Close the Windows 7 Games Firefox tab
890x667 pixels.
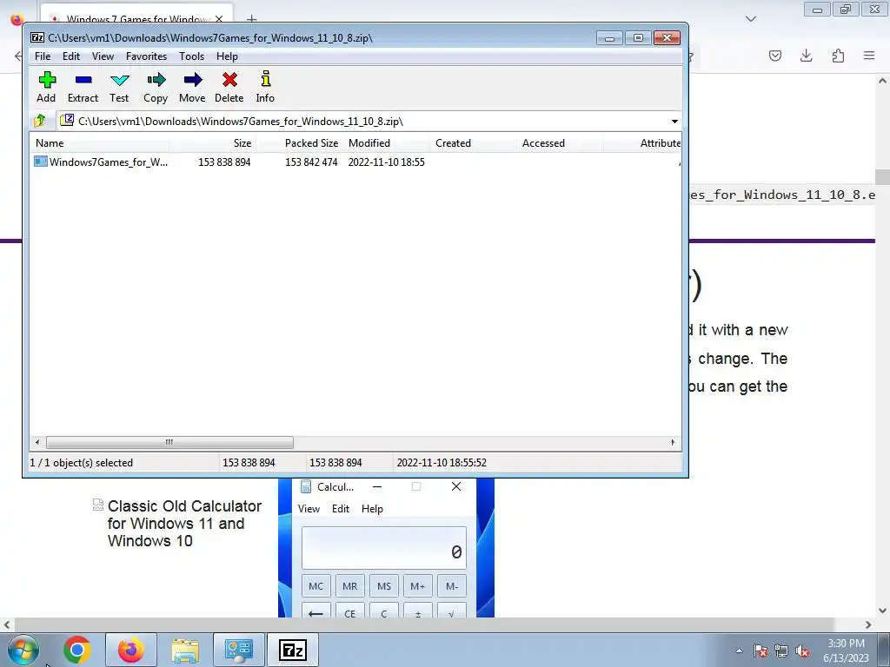tap(219, 19)
